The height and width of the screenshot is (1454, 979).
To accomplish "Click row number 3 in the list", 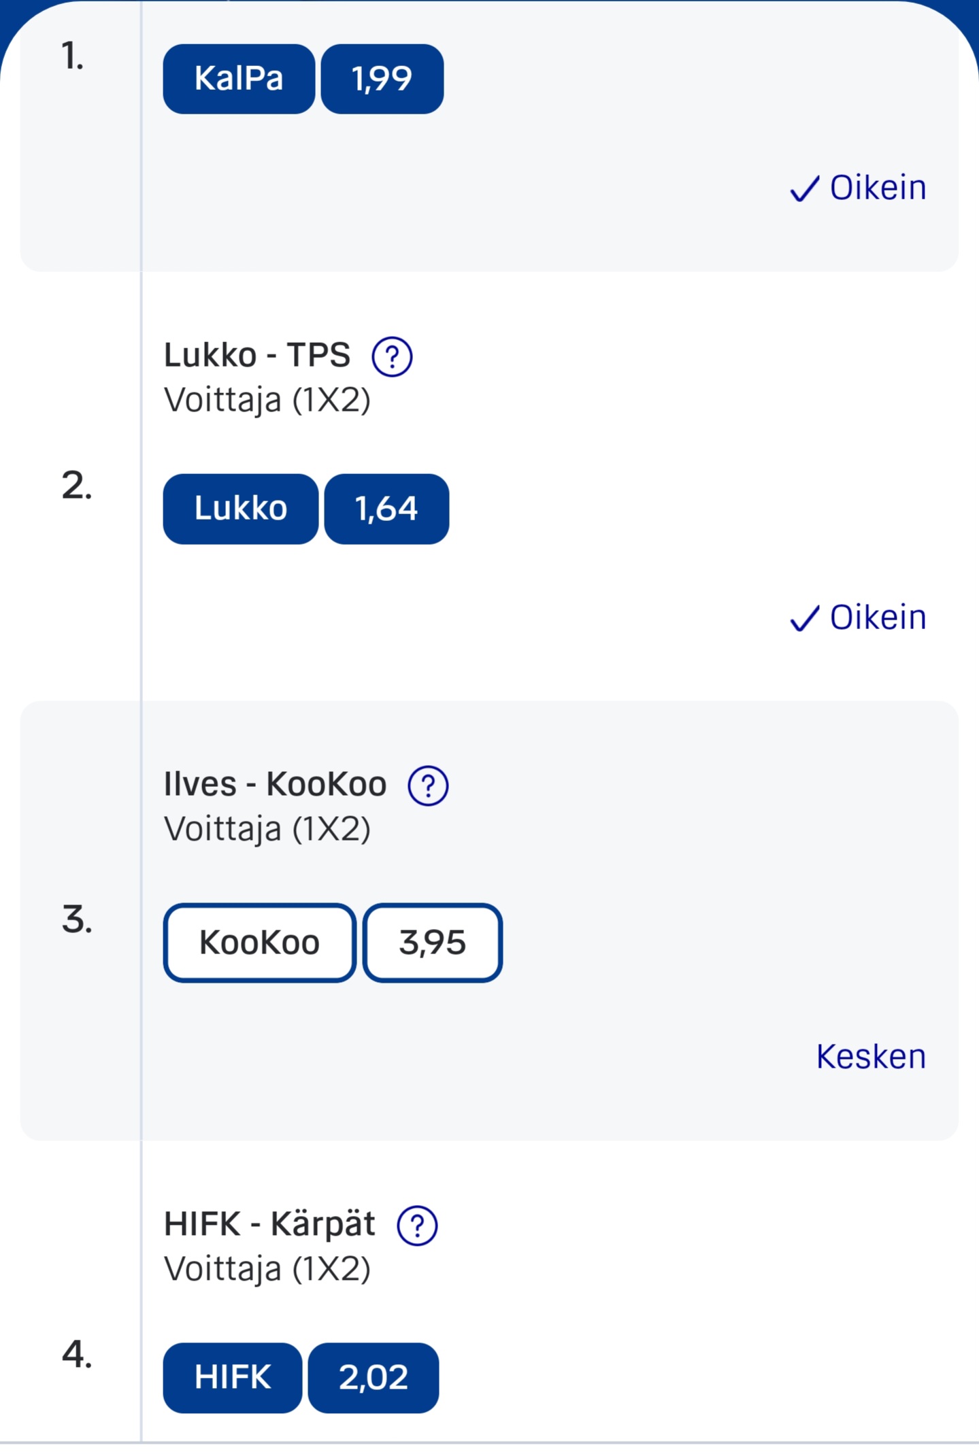I will (x=77, y=920).
